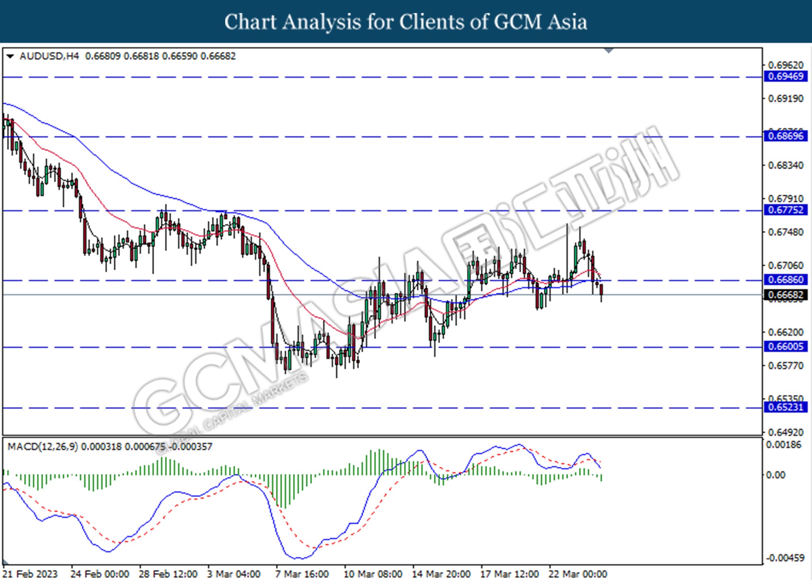Click the 17 Mar 12:00 time label
This screenshot has width=812, height=580.
coord(509,574)
